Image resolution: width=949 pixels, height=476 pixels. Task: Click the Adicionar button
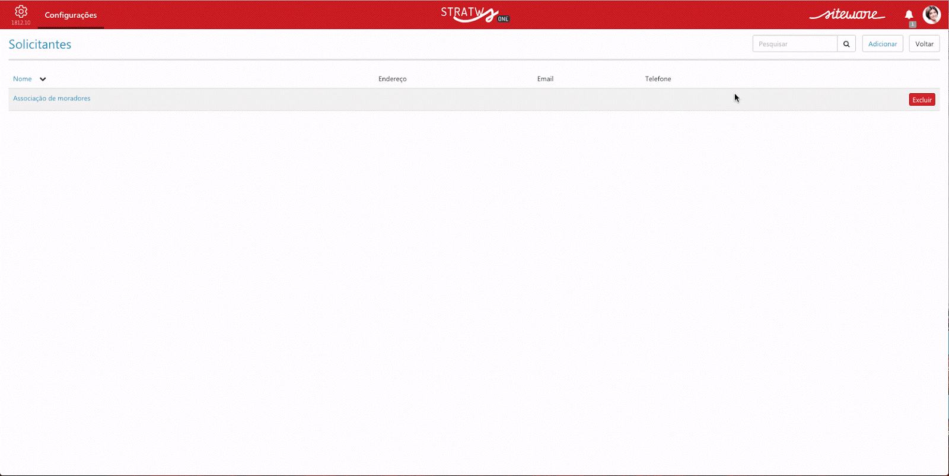883,44
